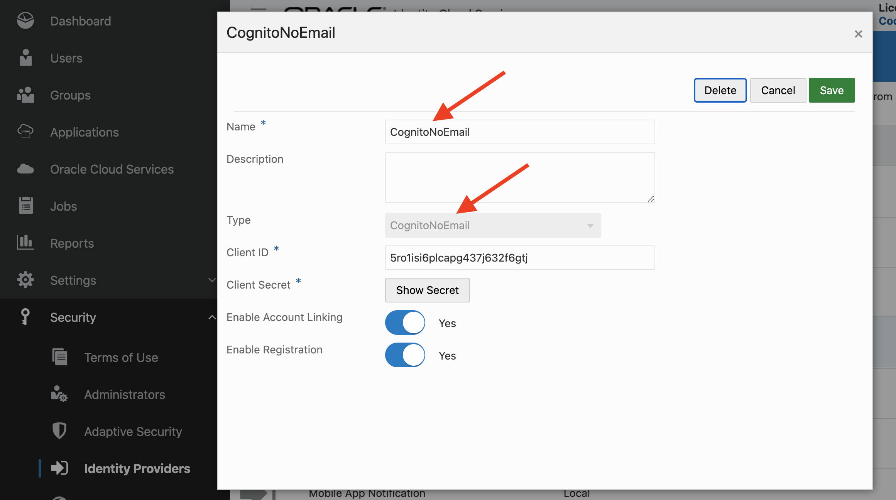Click into the Client ID field
Viewport: 896px width, 500px height.
coord(520,258)
